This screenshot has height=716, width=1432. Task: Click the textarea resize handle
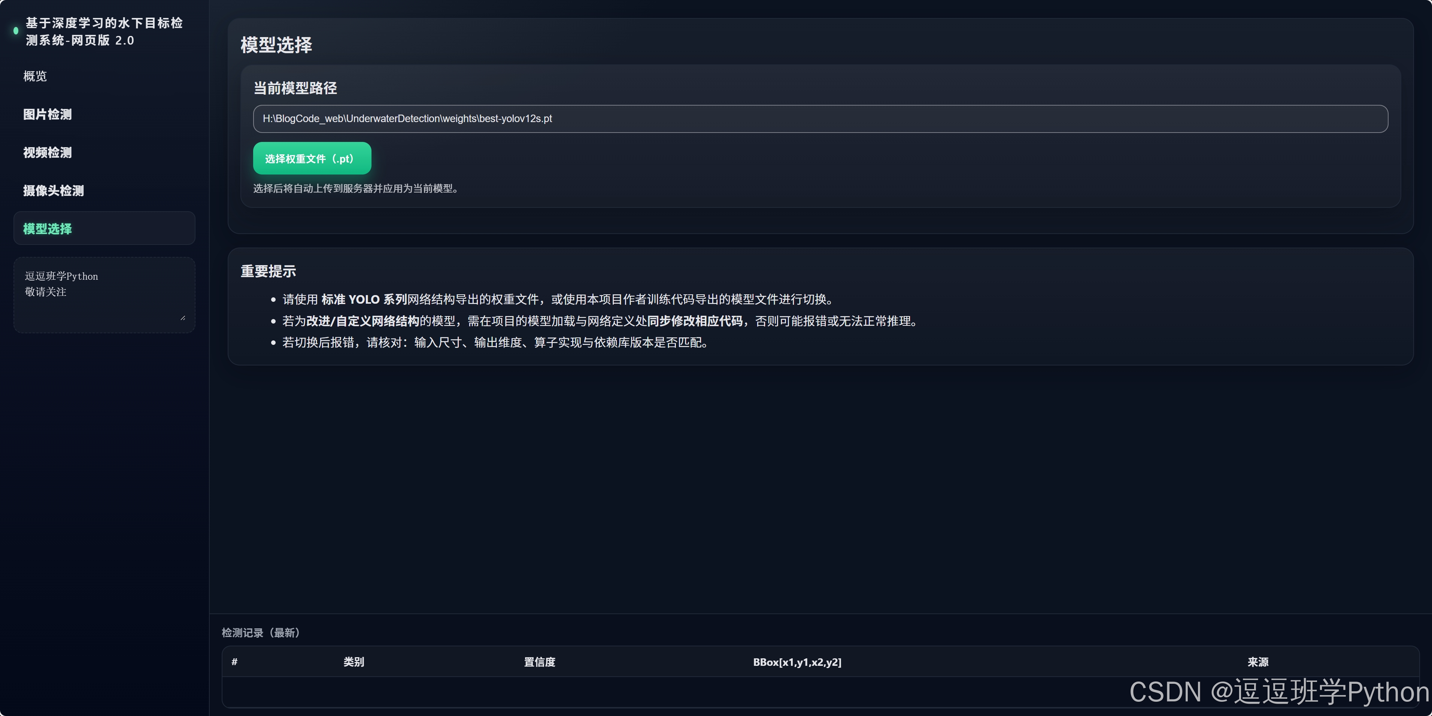[183, 318]
